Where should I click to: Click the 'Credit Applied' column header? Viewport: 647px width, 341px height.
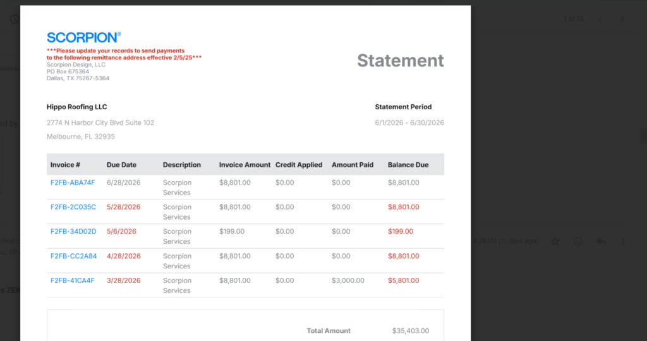[299, 165]
